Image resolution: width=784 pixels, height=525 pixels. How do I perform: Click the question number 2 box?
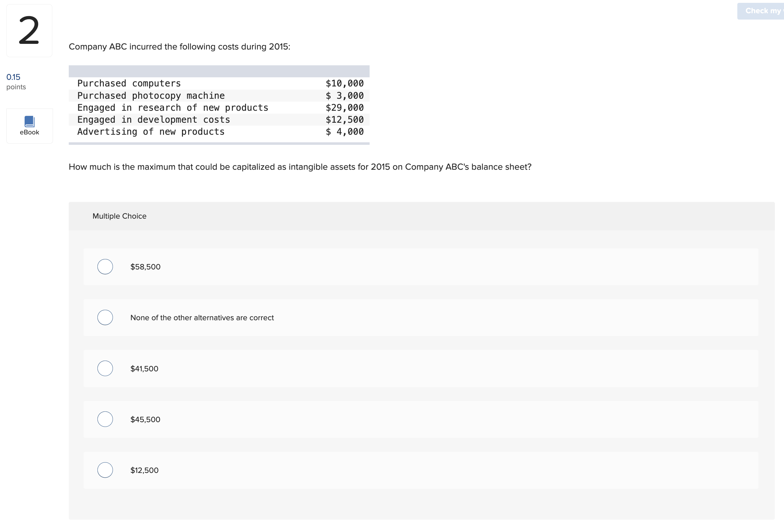(29, 31)
